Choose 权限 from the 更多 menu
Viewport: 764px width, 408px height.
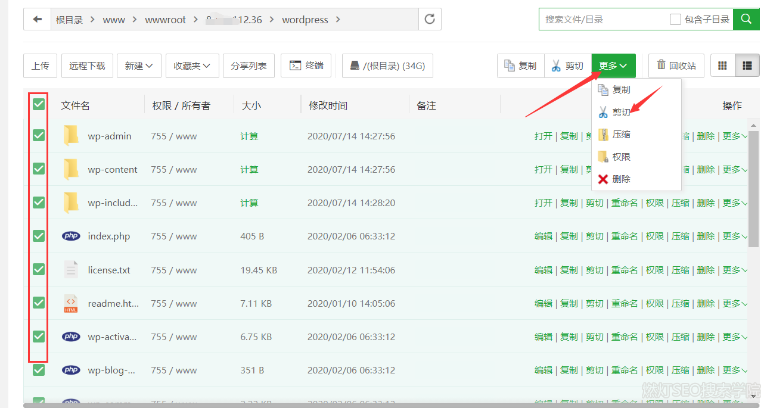(x=636, y=157)
